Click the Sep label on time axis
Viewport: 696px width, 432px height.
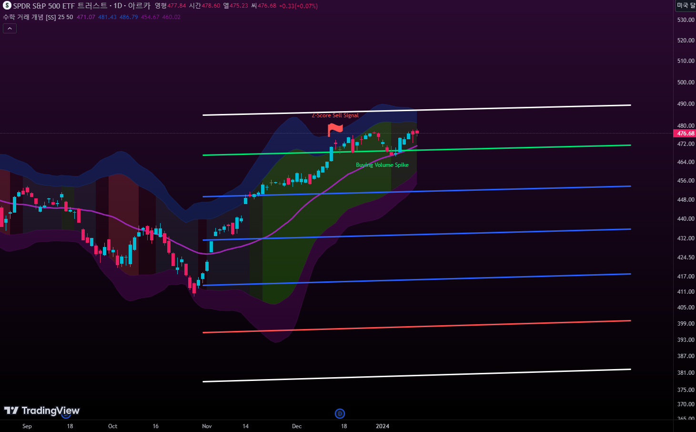(27, 426)
